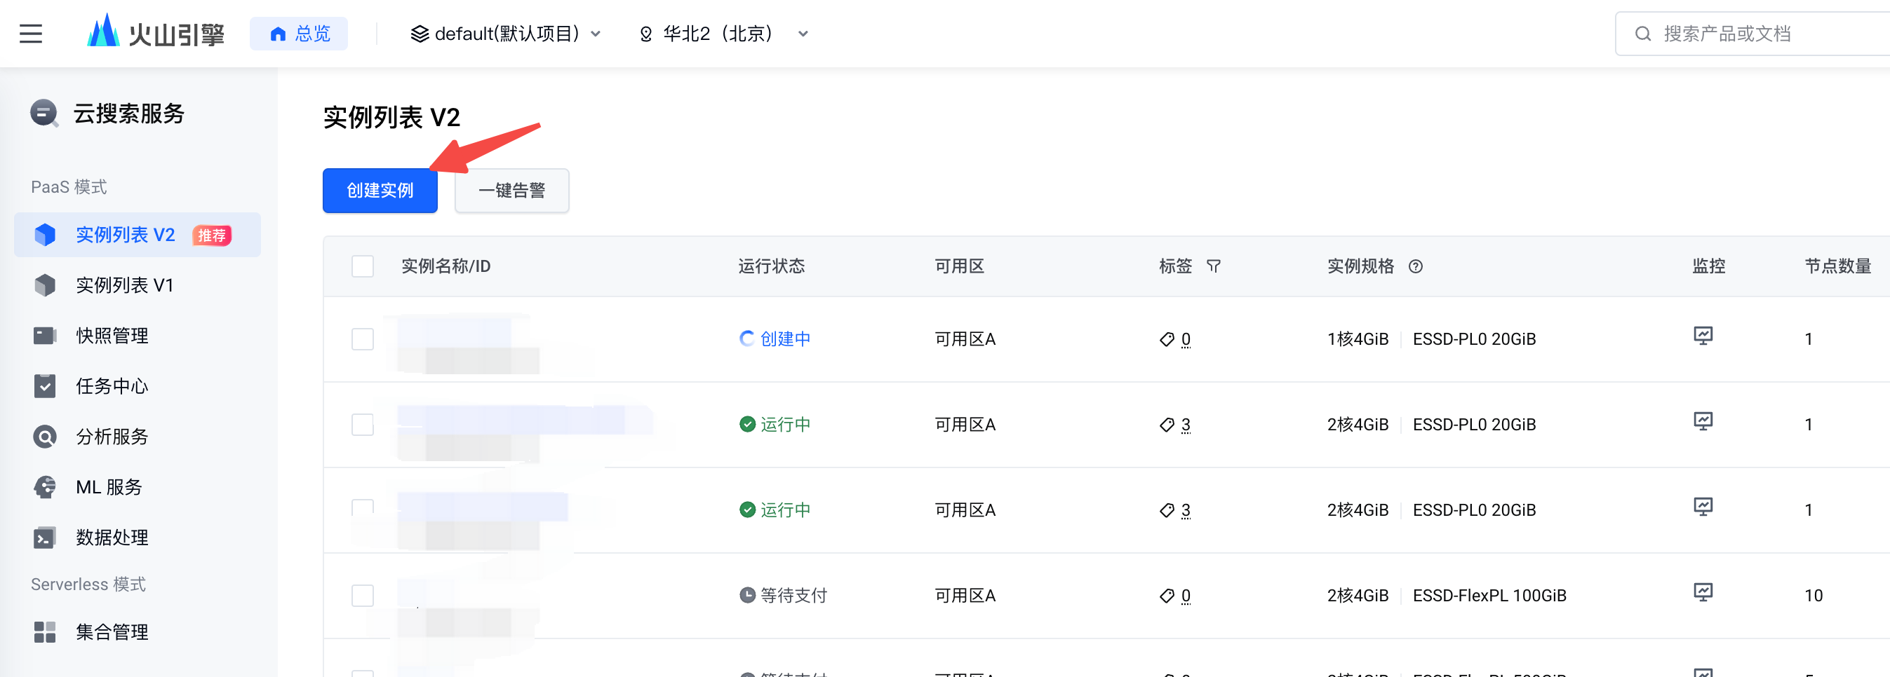Click the 创建中 status text
This screenshot has width=1890, height=677.
(785, 339)
